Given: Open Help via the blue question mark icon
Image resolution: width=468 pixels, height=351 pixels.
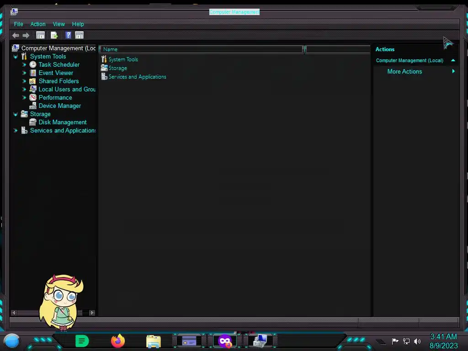Looking at the screenshot, I should [68, 35].
